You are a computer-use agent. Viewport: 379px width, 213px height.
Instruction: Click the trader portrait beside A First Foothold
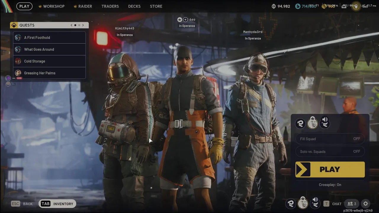[x=18, y=38]
